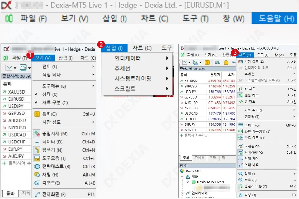Click highlighted 차트 (C) menu in XAUUSD,M5 window
Viewport: 299px width, 199px height.
coord(245,55)
